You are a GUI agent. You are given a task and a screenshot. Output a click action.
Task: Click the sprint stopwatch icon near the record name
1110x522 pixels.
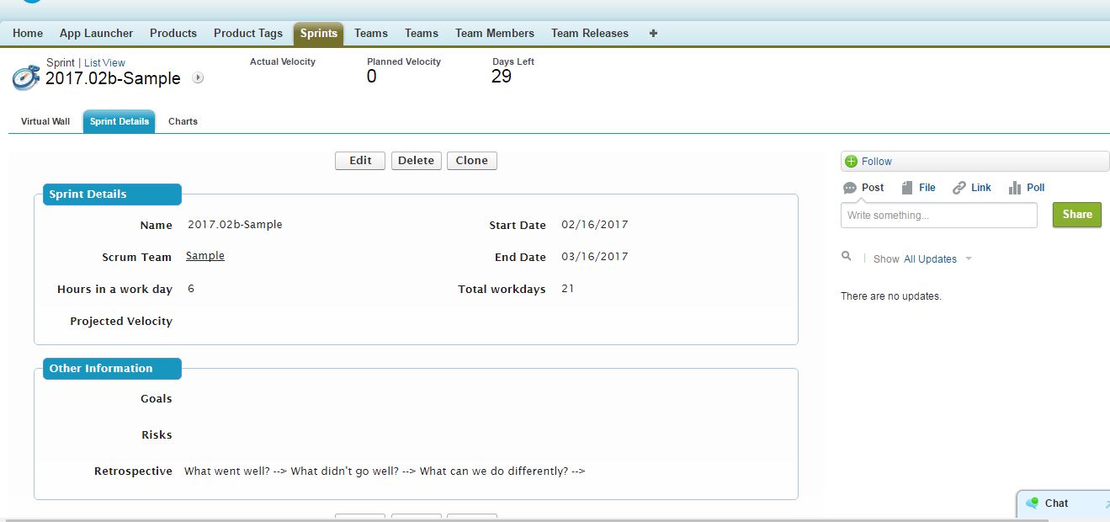pyautogui.click(x=24, y=77)
